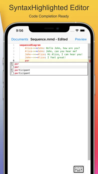This screenshot has height=174, width=98.
Task: Select the topmost par completion text
Action: [17, 64]
